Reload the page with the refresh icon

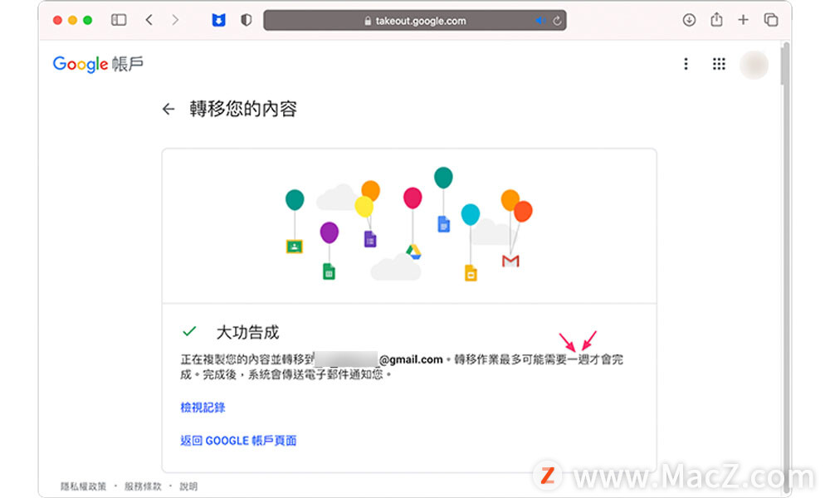click(557, 21)
